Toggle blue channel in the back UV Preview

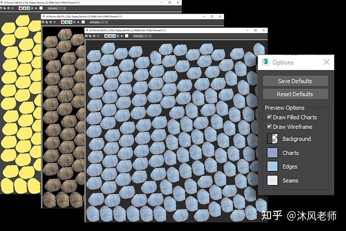point(28,8)
